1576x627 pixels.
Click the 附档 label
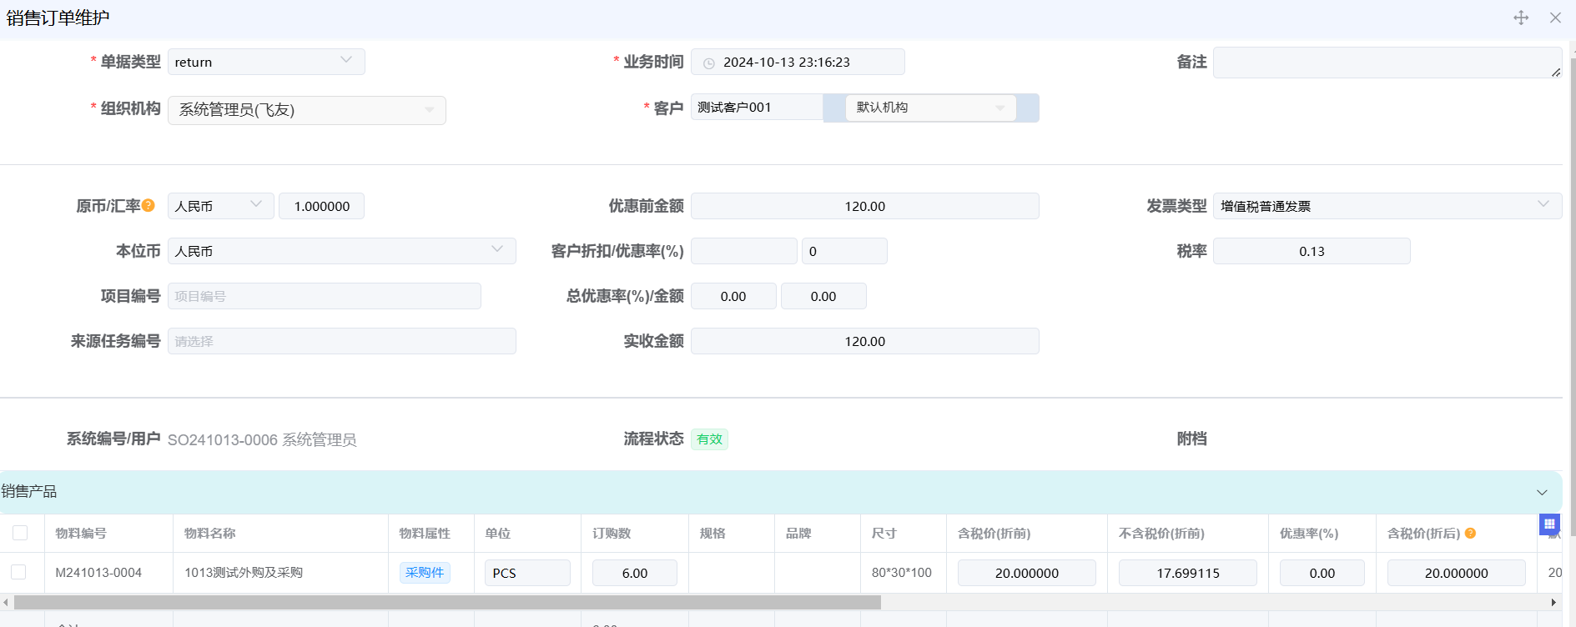(1191, 439)
